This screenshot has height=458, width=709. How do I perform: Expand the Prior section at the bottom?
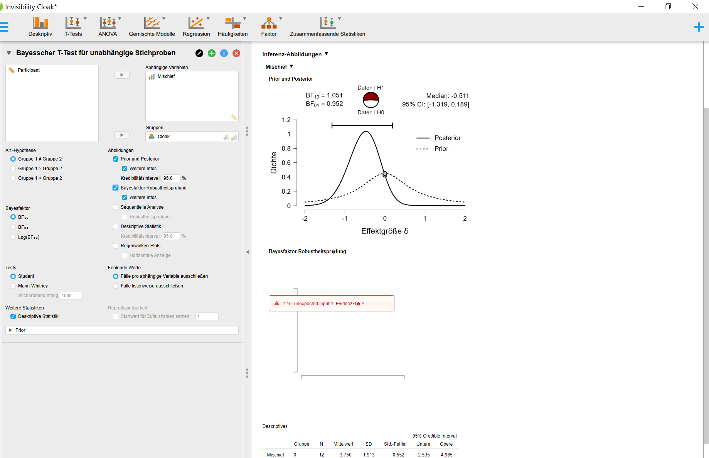[x=10, y=330]
